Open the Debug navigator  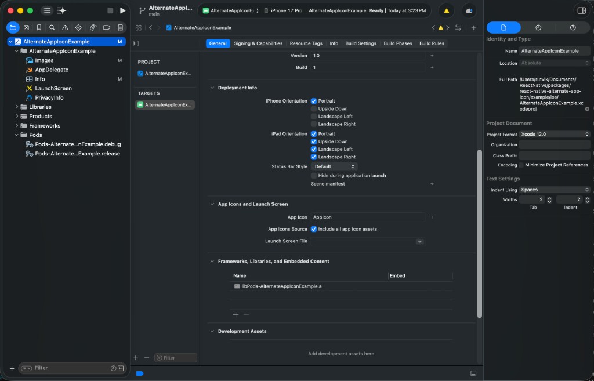(x=92, y=27)
